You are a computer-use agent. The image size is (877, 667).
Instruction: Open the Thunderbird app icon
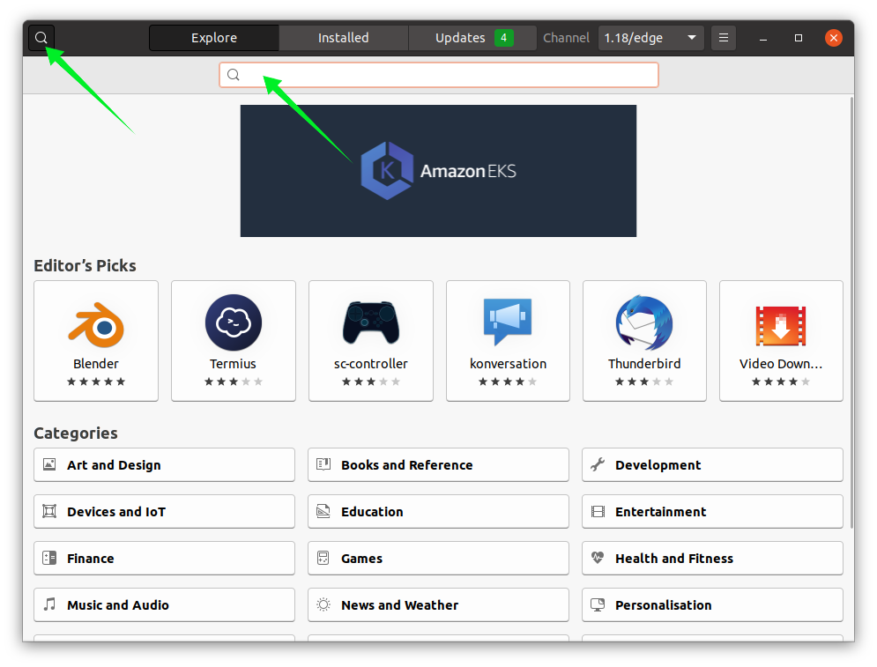point(644,322)
